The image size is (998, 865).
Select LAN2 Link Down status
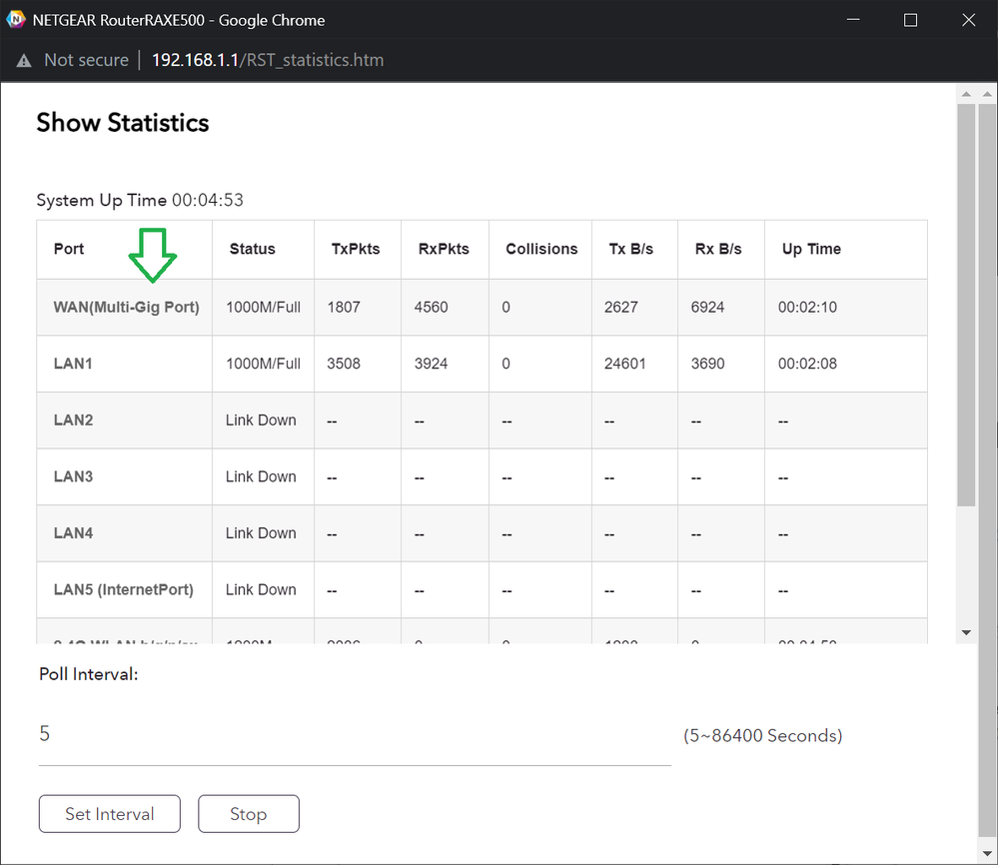point(261,421)
